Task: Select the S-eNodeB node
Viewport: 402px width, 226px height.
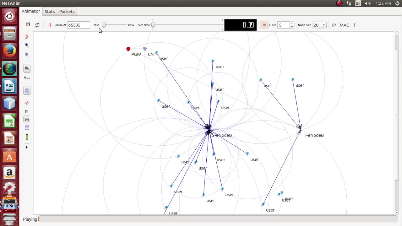Action: pos(209,129)
